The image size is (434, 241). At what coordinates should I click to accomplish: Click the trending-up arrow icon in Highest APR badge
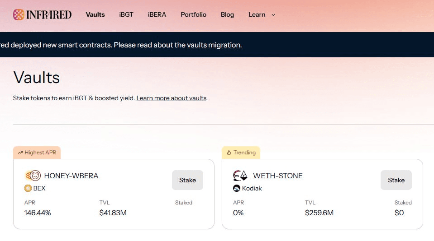[x=20, y=153]
